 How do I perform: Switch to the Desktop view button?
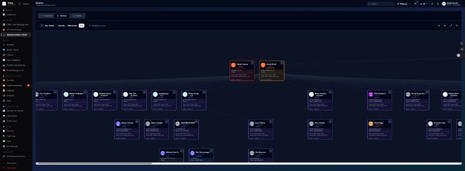(x=24, y=4)
